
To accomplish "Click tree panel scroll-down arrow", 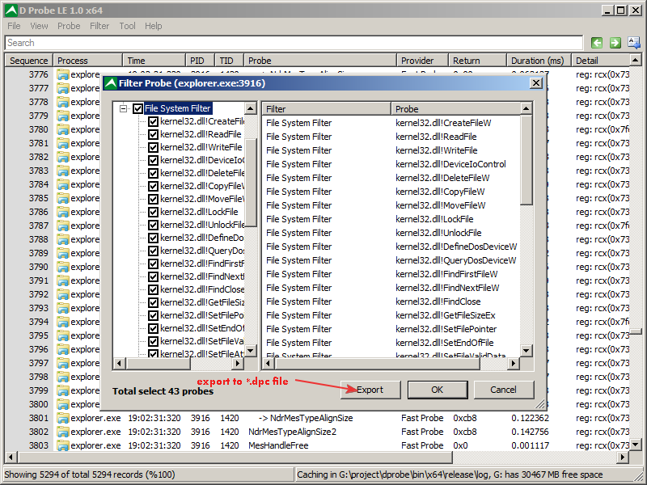I will coord(251,351).
